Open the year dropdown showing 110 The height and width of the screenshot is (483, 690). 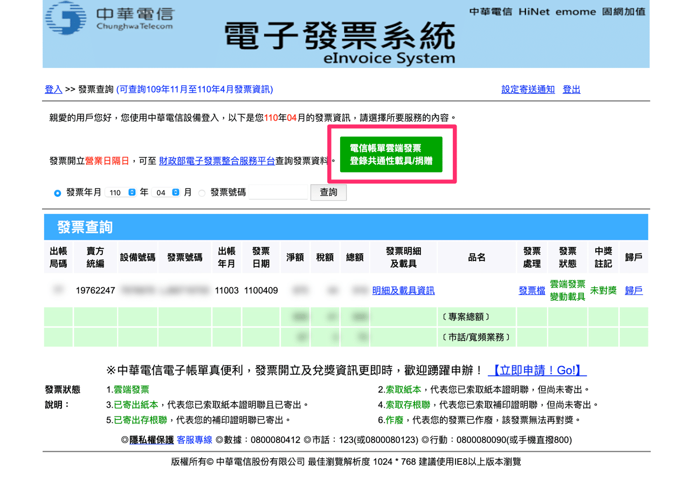[121, 192]
